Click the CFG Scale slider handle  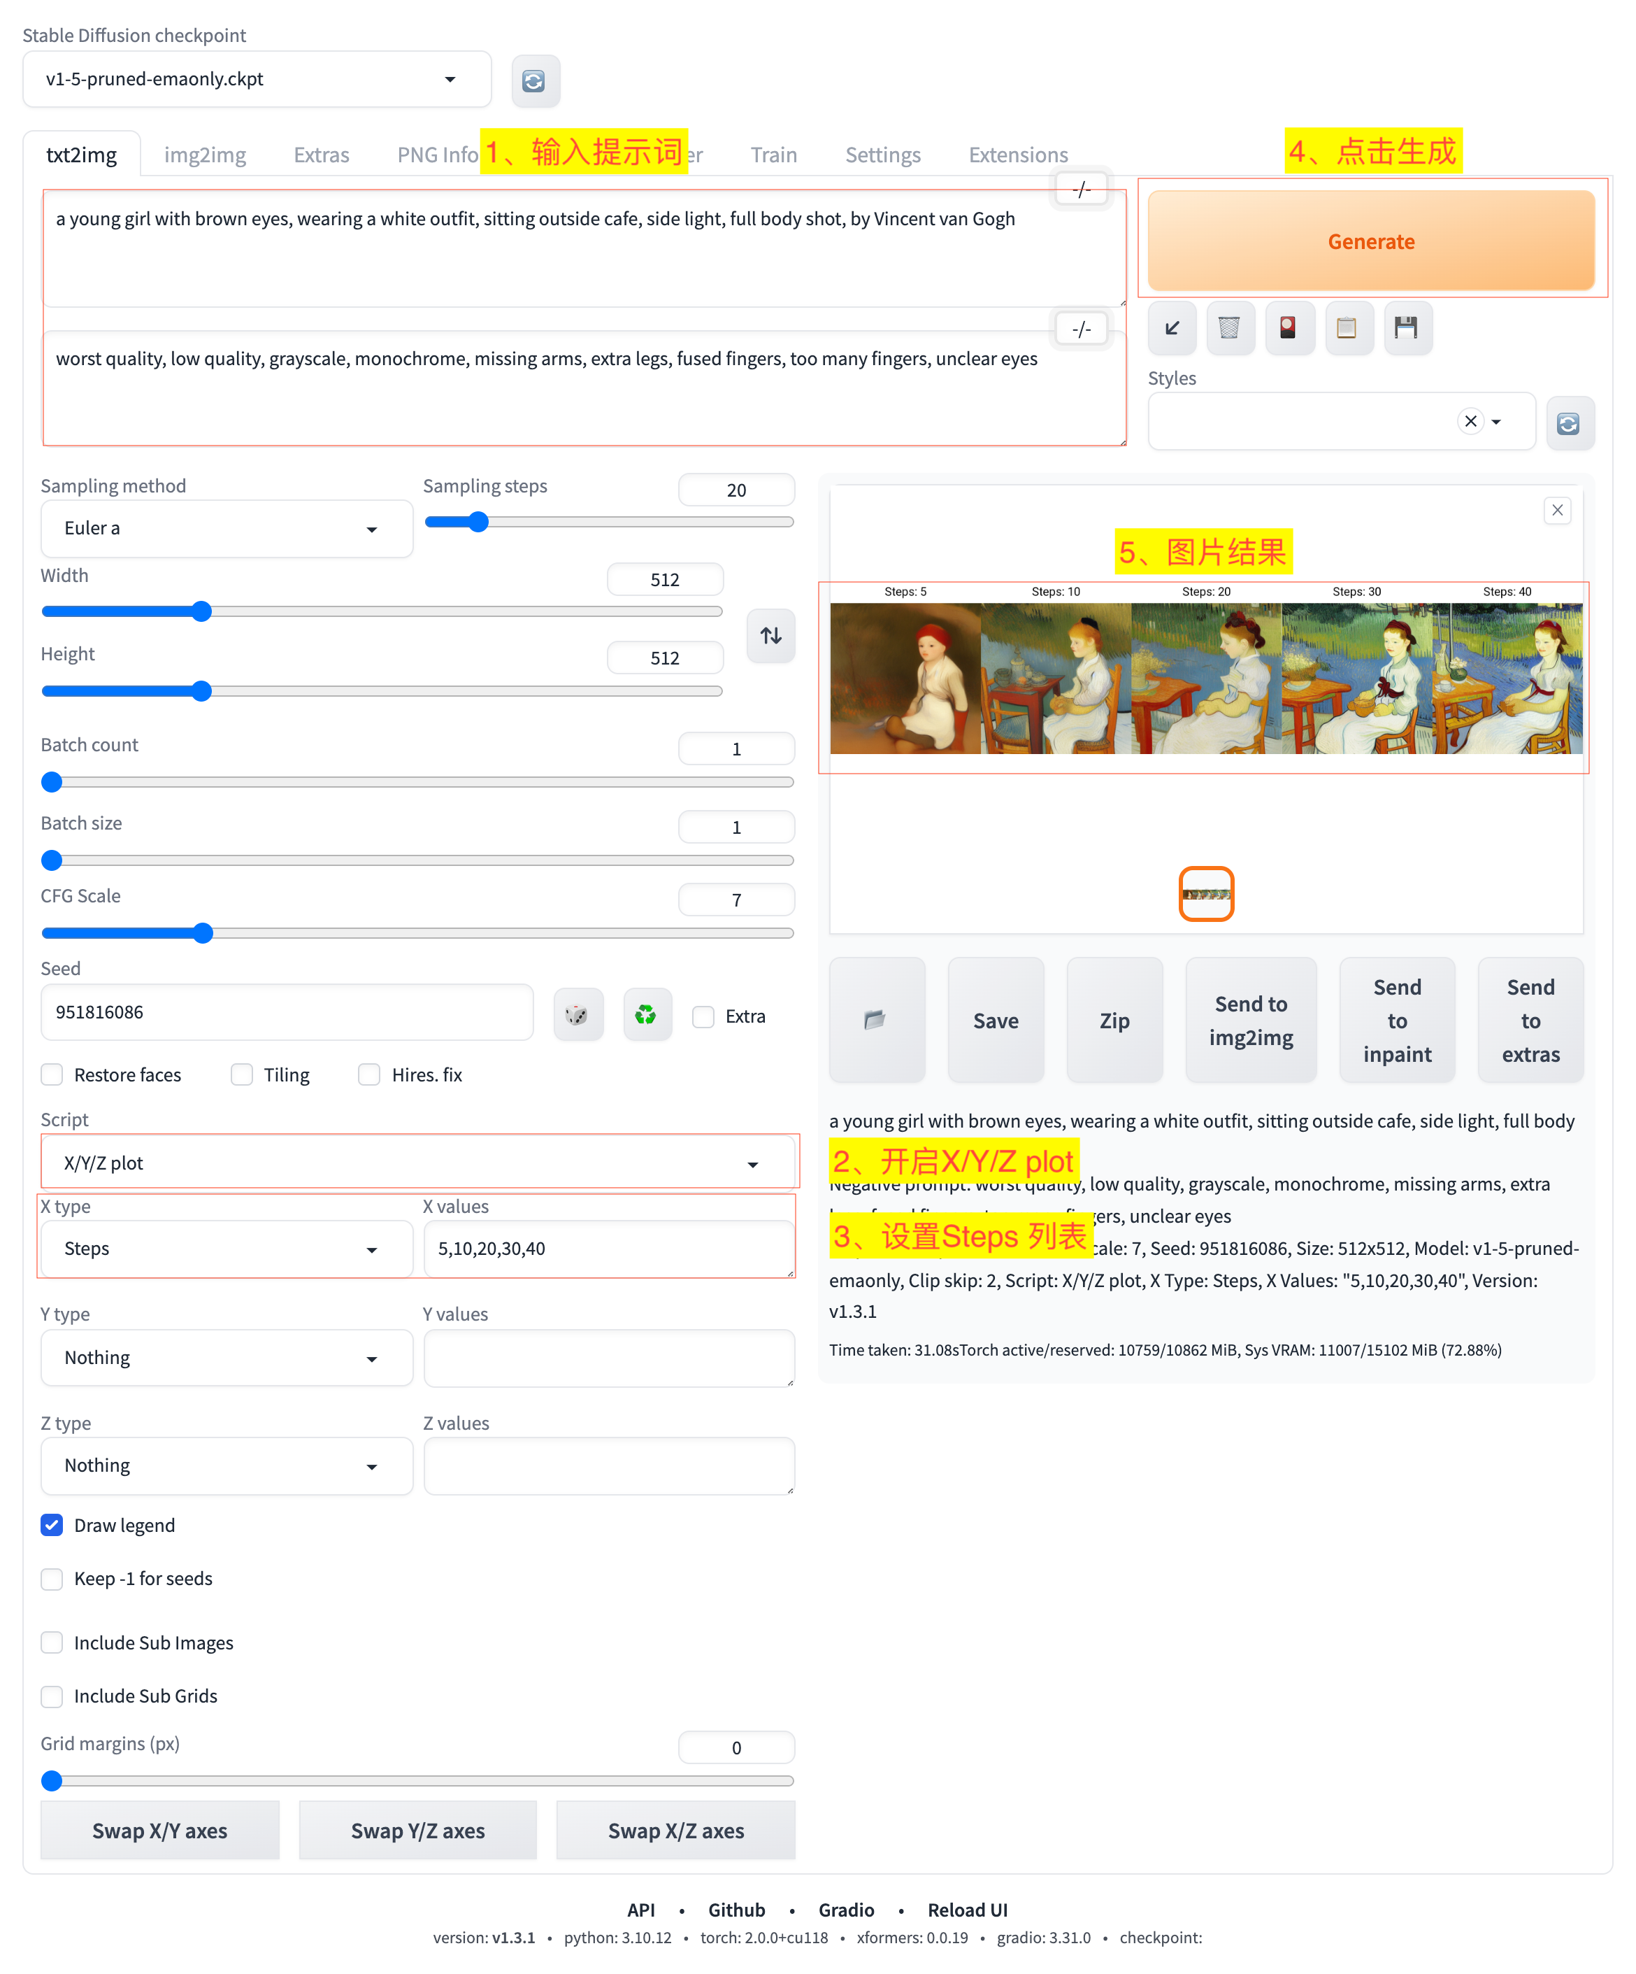(x=203, y=933)
